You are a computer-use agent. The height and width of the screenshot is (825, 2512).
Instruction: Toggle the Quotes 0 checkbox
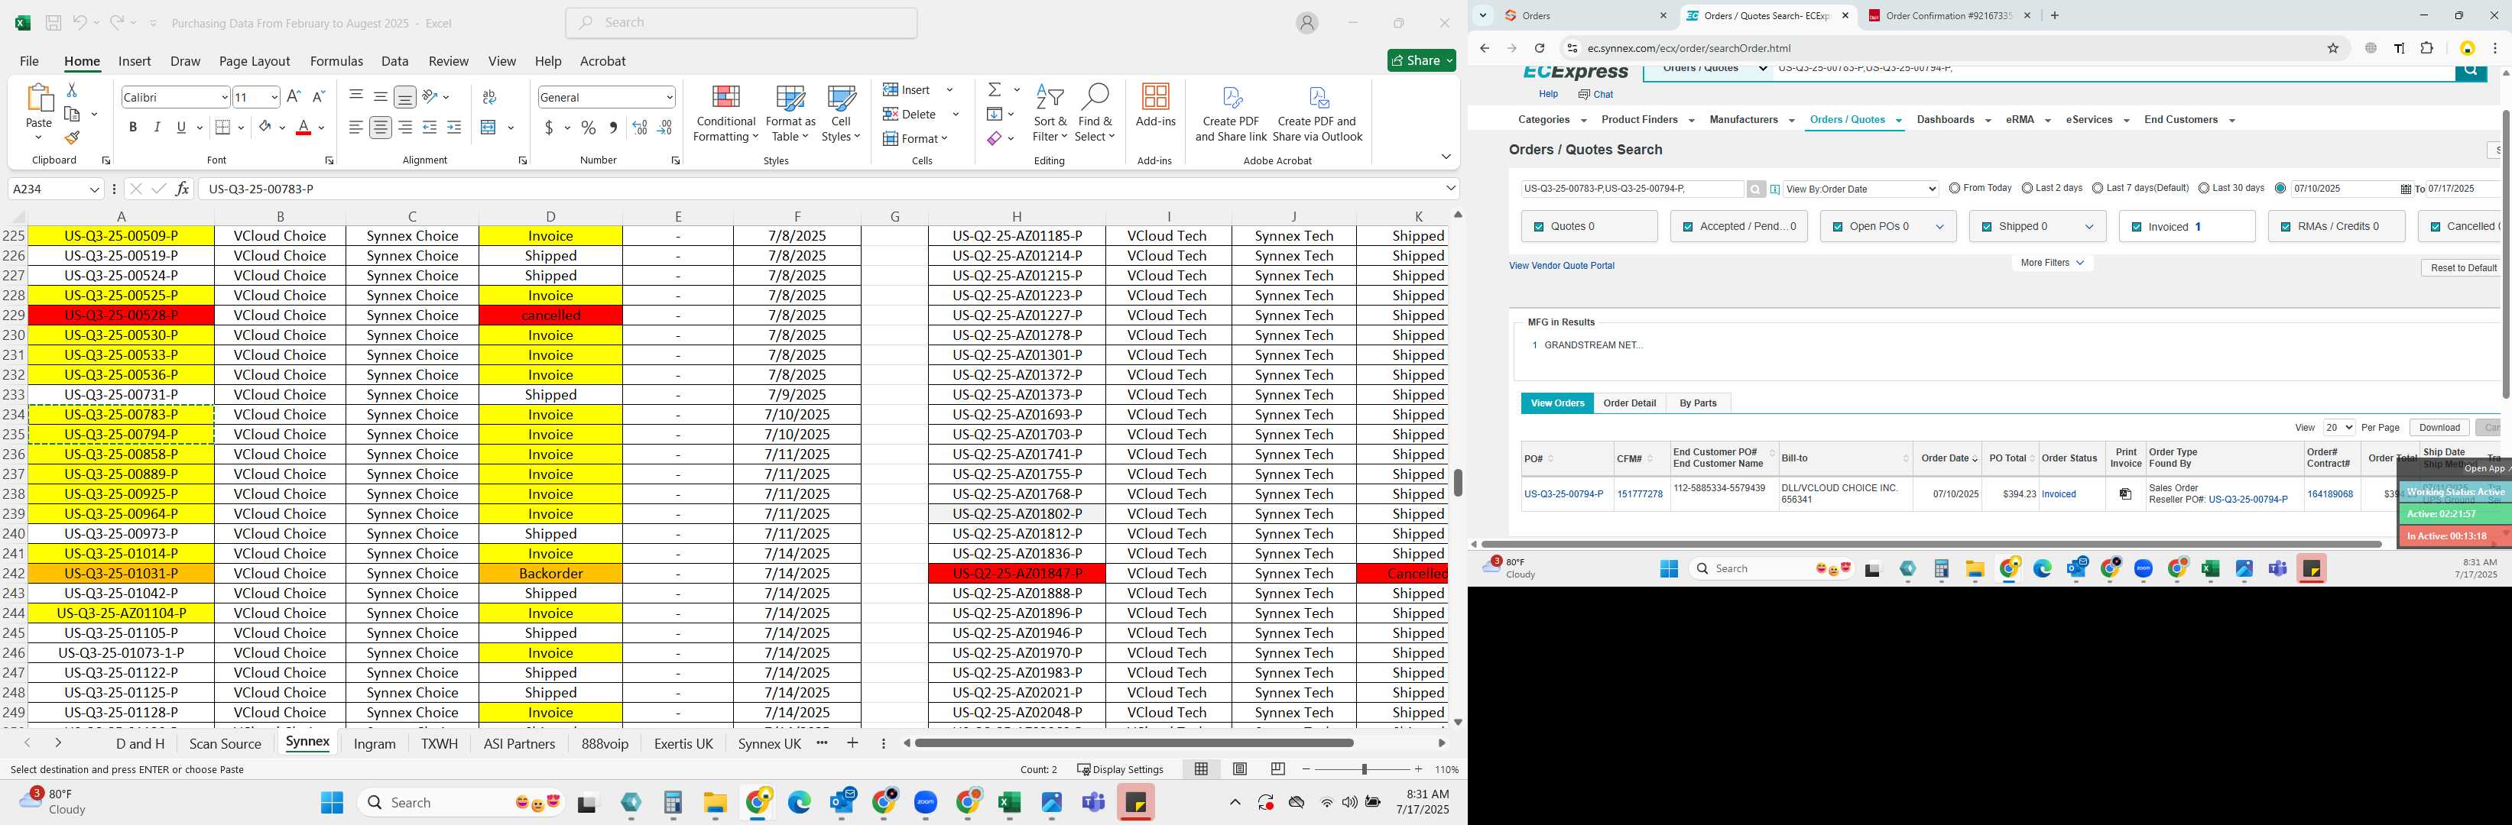[x=1539, y=227]
